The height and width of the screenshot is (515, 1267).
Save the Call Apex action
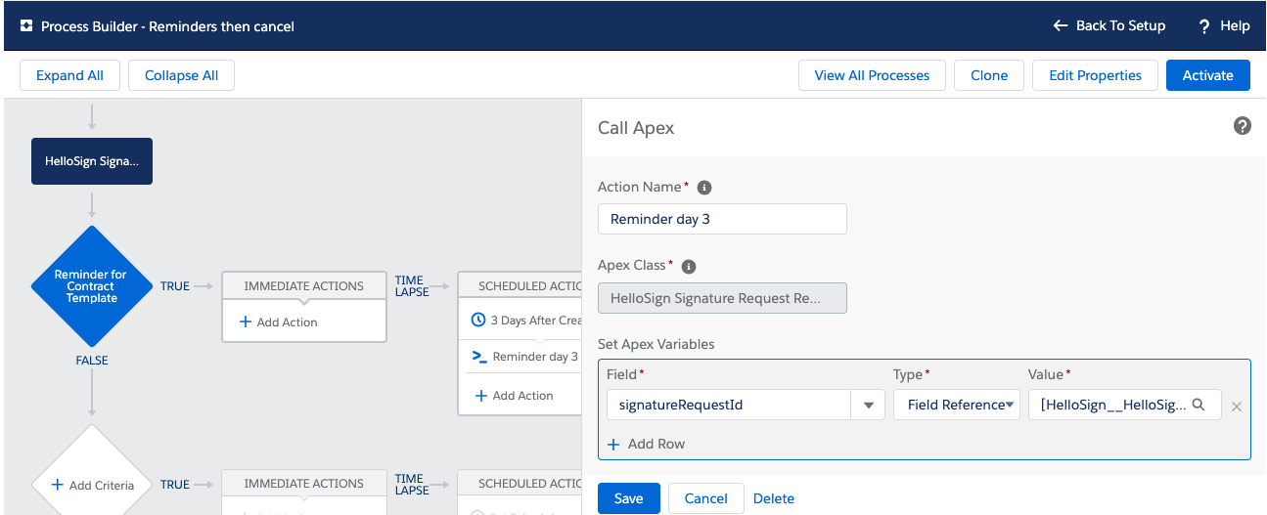(629, 498)
